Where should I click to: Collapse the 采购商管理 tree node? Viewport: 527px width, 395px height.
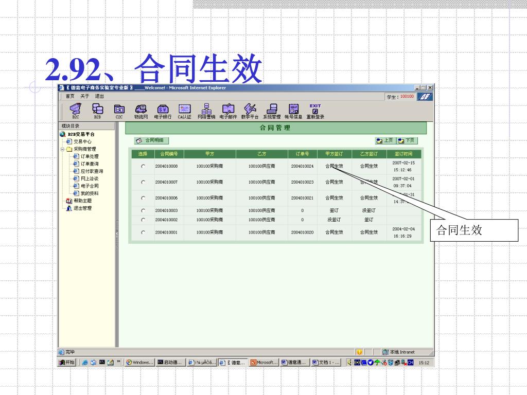62,149
